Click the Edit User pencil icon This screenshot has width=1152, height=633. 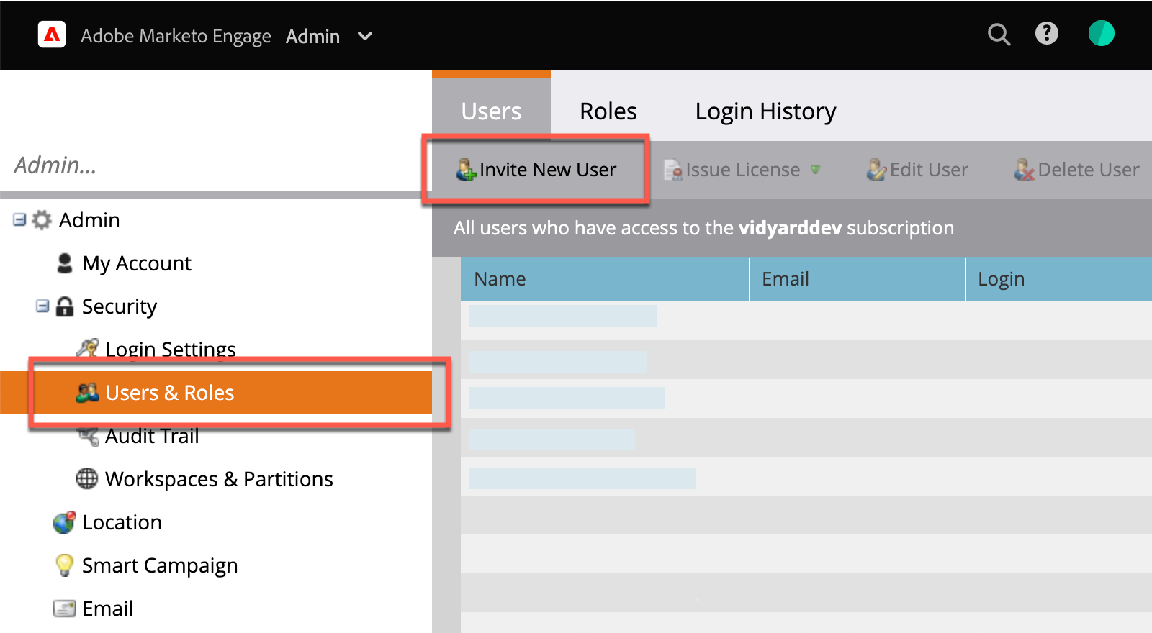[x=876, y=170]
